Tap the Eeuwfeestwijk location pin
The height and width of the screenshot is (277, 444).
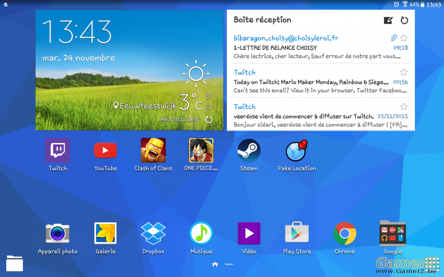(116, 106)
